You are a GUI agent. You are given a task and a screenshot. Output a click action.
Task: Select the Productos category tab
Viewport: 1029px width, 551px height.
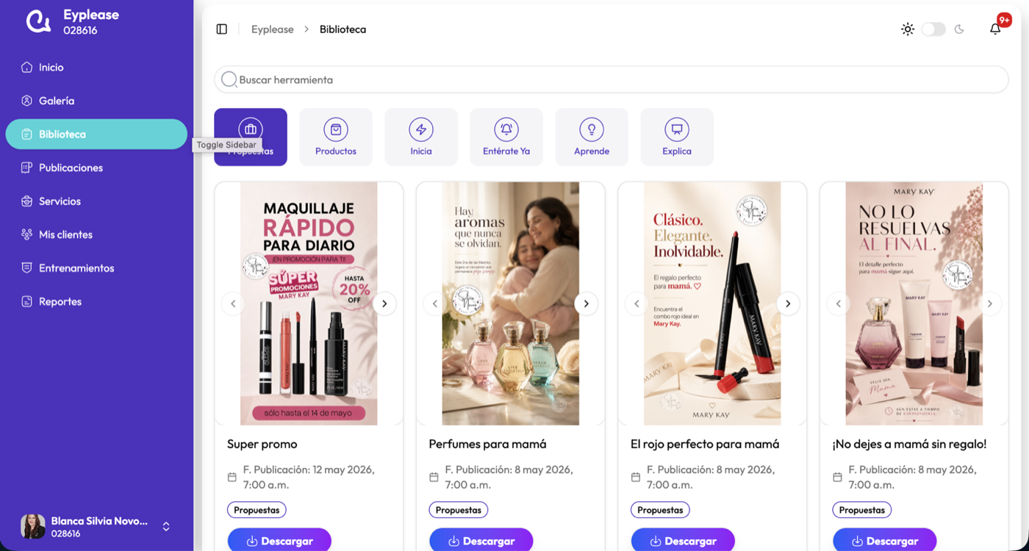pos(336,137)
